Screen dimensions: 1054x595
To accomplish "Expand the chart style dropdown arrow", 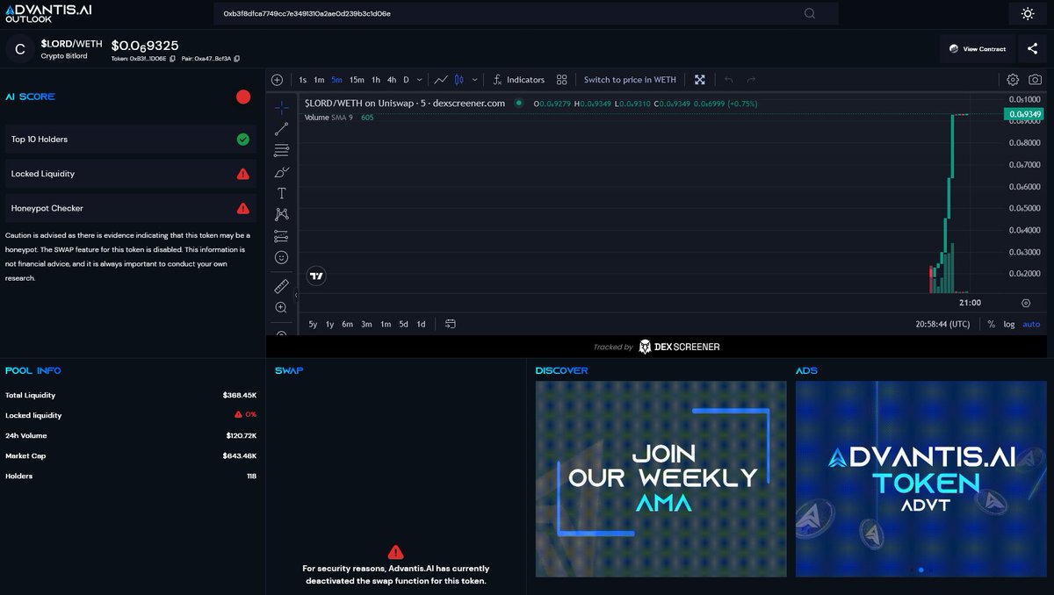I will click(475, 80).
